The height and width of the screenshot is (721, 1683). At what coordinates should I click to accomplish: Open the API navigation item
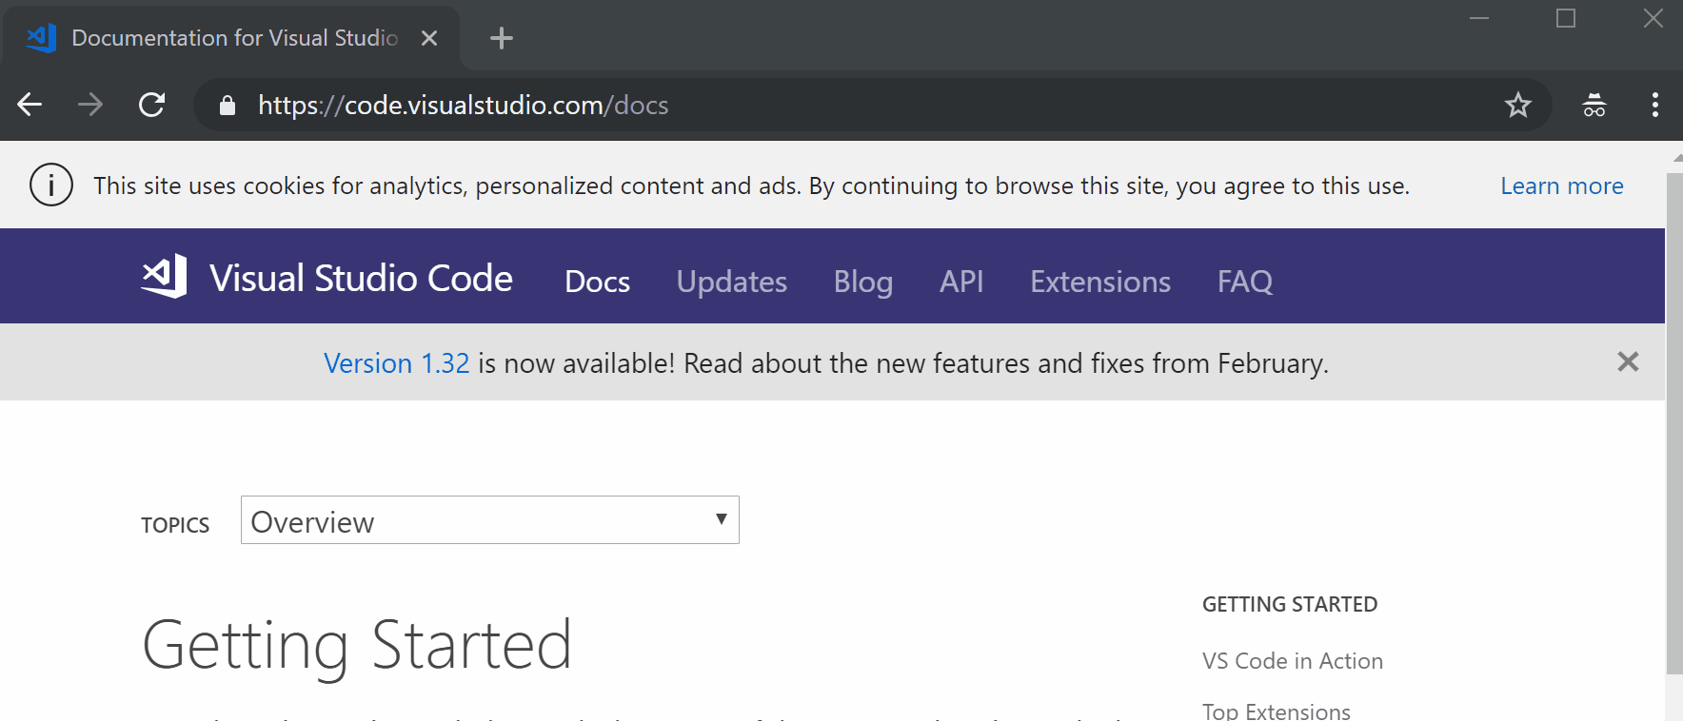[961, 282]
